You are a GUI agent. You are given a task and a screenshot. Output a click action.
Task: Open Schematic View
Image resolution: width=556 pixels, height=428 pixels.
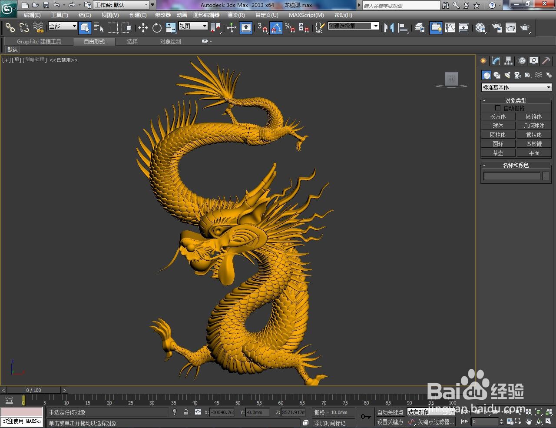click(464, 28)
